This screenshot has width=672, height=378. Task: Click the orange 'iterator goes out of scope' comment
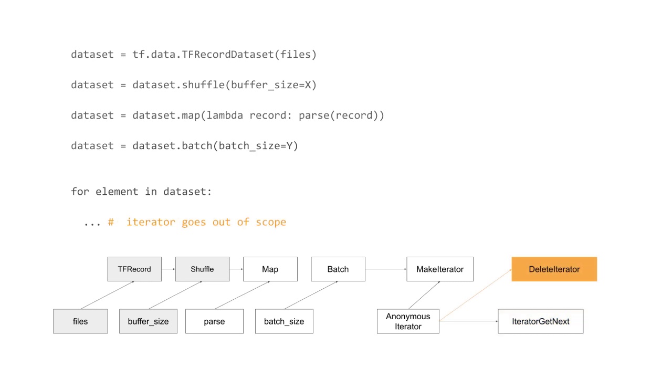click(x=197, y=222)
